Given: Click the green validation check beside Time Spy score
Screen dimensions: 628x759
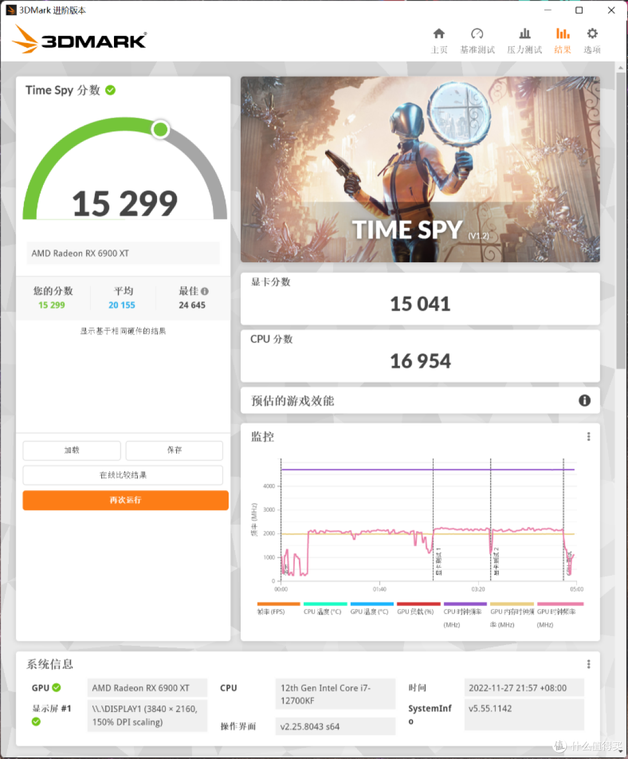Looking at the screenshot, I should (110, 90).
